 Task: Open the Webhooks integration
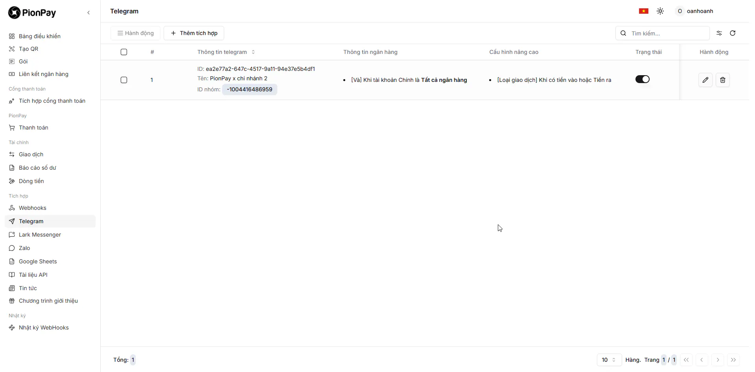tap(50, 208)
